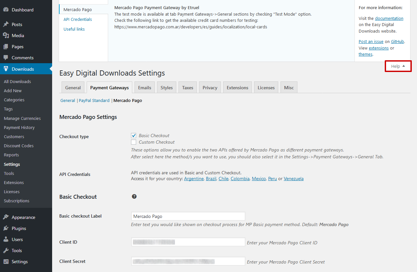Open the Extensions settings tab

(x=237, y=88)
